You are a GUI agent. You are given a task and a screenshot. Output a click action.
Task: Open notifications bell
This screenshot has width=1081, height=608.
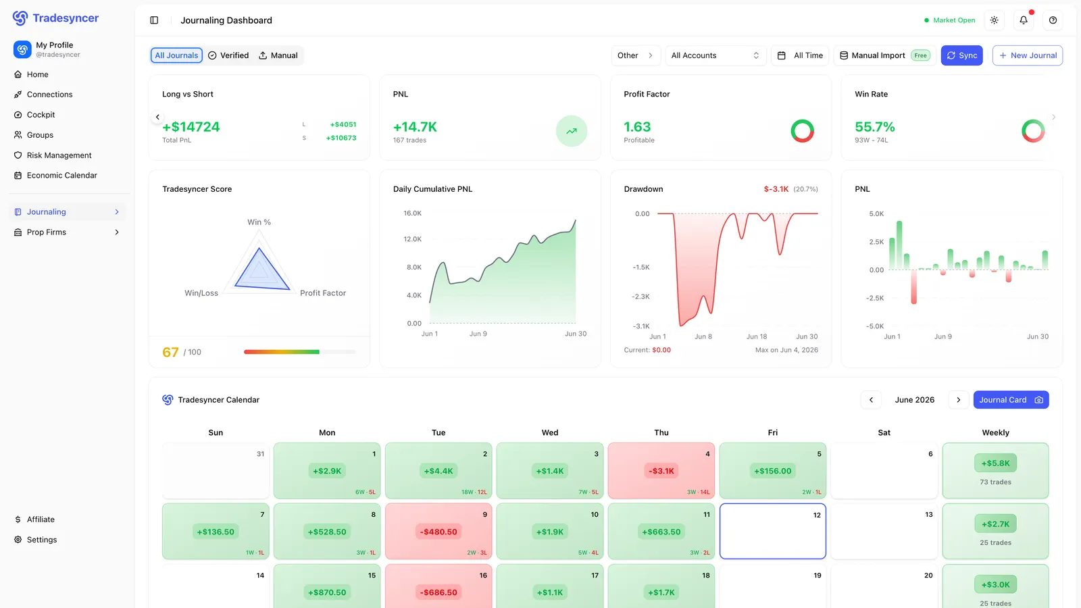(x=1024, y=20)
